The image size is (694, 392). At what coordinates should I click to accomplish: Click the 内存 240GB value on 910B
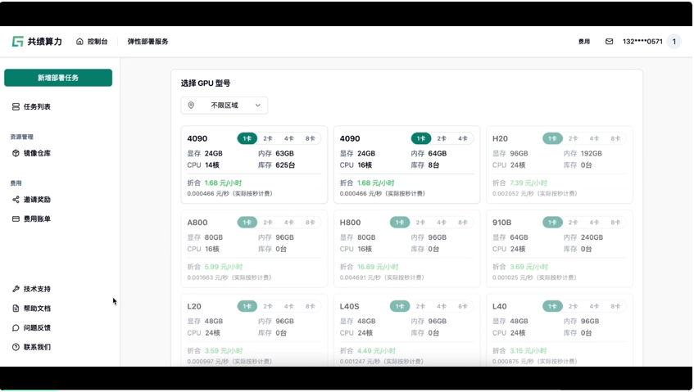tap(592, 238)
